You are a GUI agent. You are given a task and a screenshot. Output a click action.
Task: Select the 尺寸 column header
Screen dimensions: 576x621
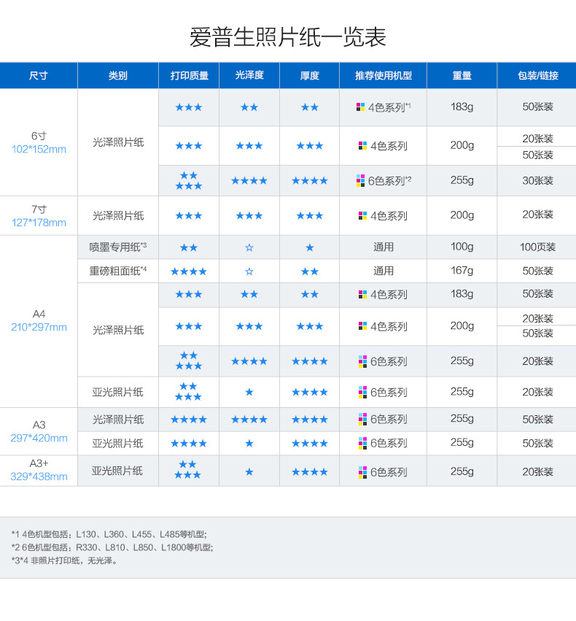tap(39, 75)
